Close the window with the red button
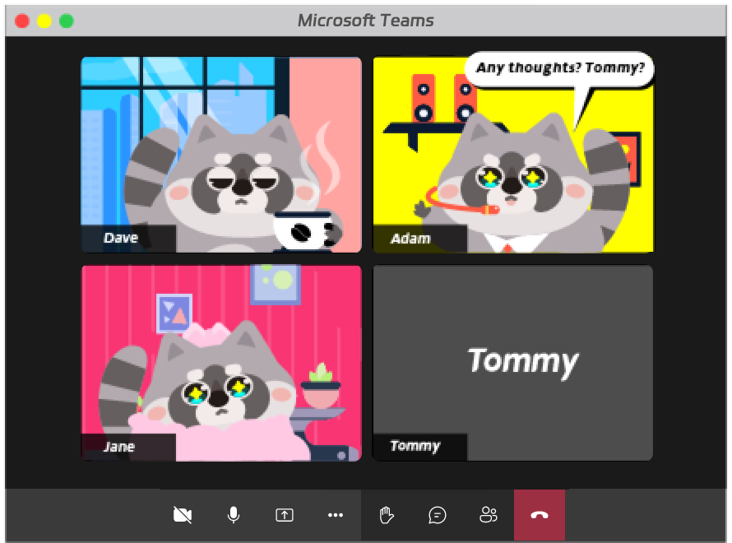This screenshot has width=732, height=543. (22, 21)
